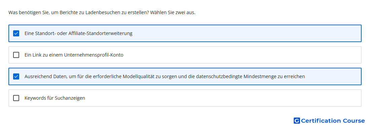This screenshot has width=370, height=127.
Task: Enable the Keywords für Suchanzeigen checkbox
Action: pyautogui.click(x=16, y=98)
